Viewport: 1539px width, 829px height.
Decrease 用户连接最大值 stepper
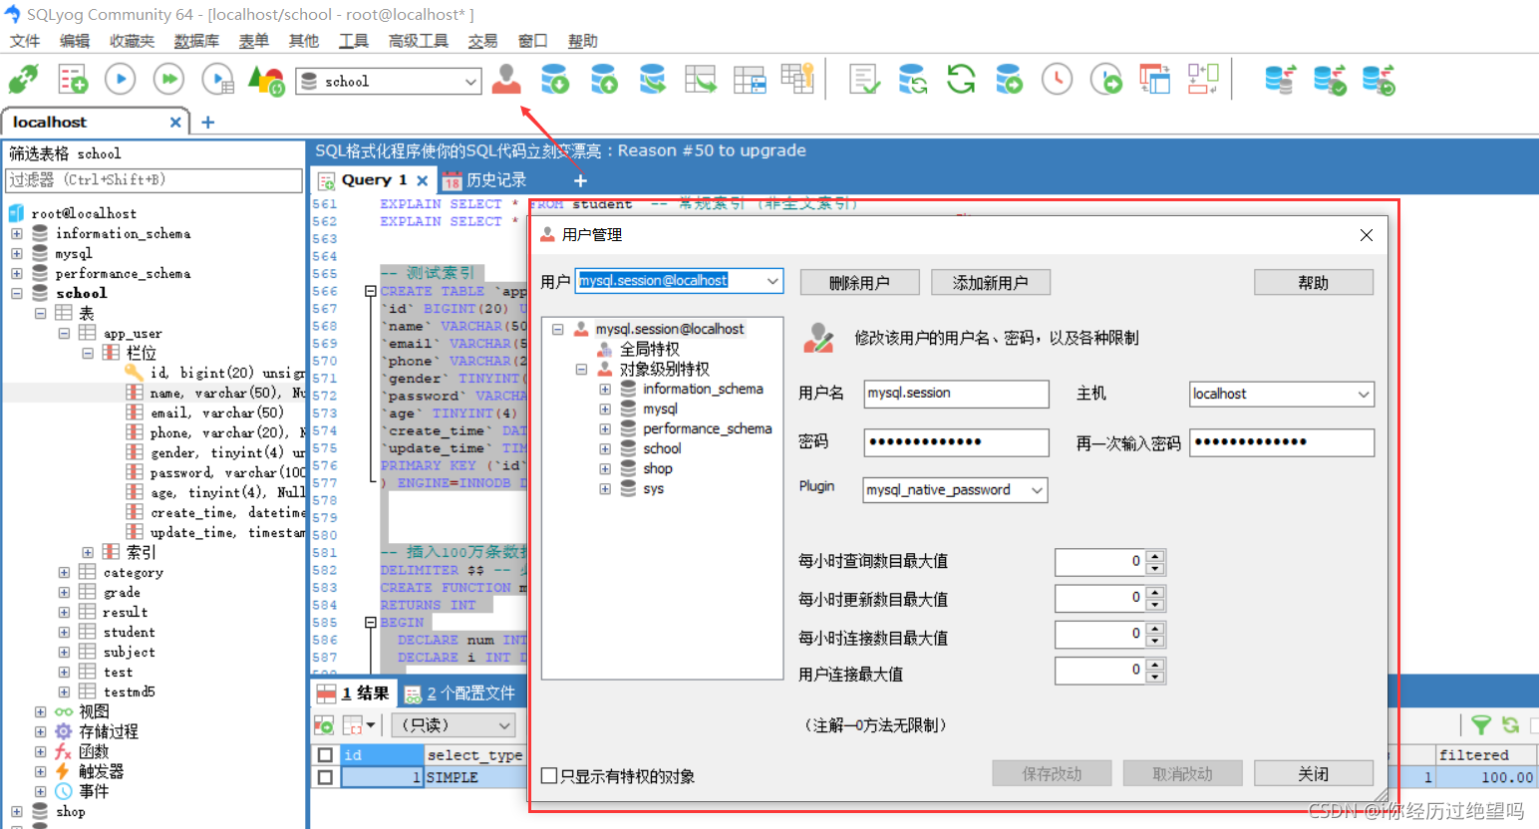tap(1155, 678)
